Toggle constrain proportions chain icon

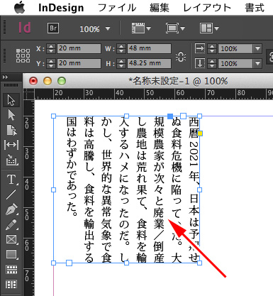[x=181, y=56]
